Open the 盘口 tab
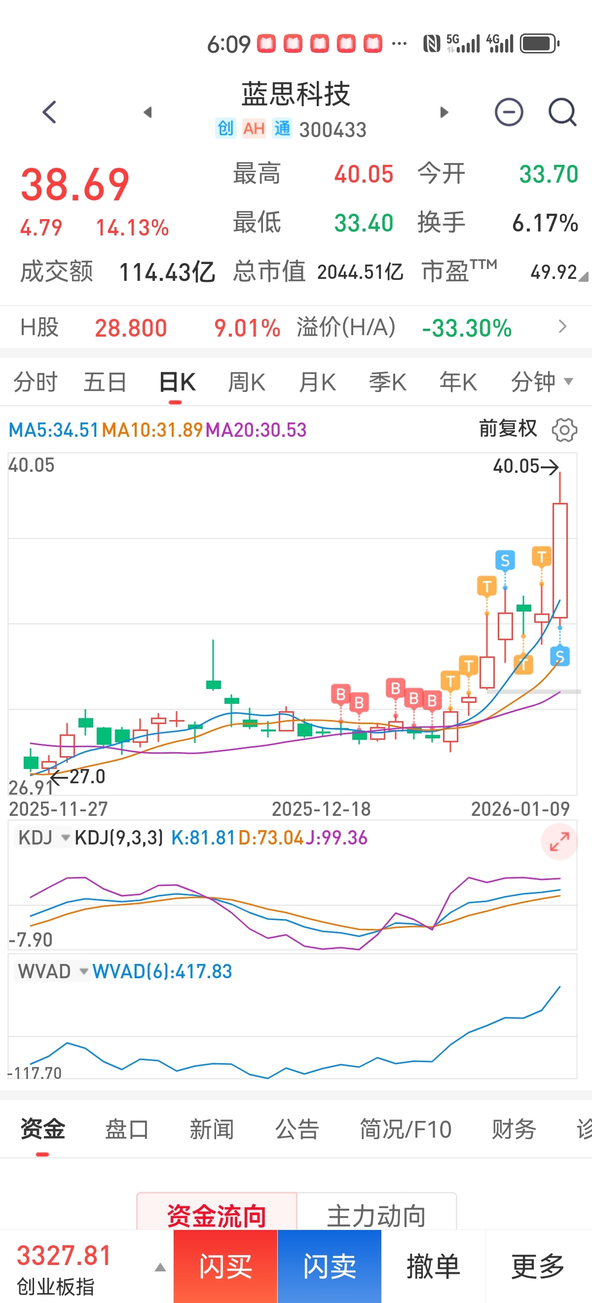 tap(127, 1129)
